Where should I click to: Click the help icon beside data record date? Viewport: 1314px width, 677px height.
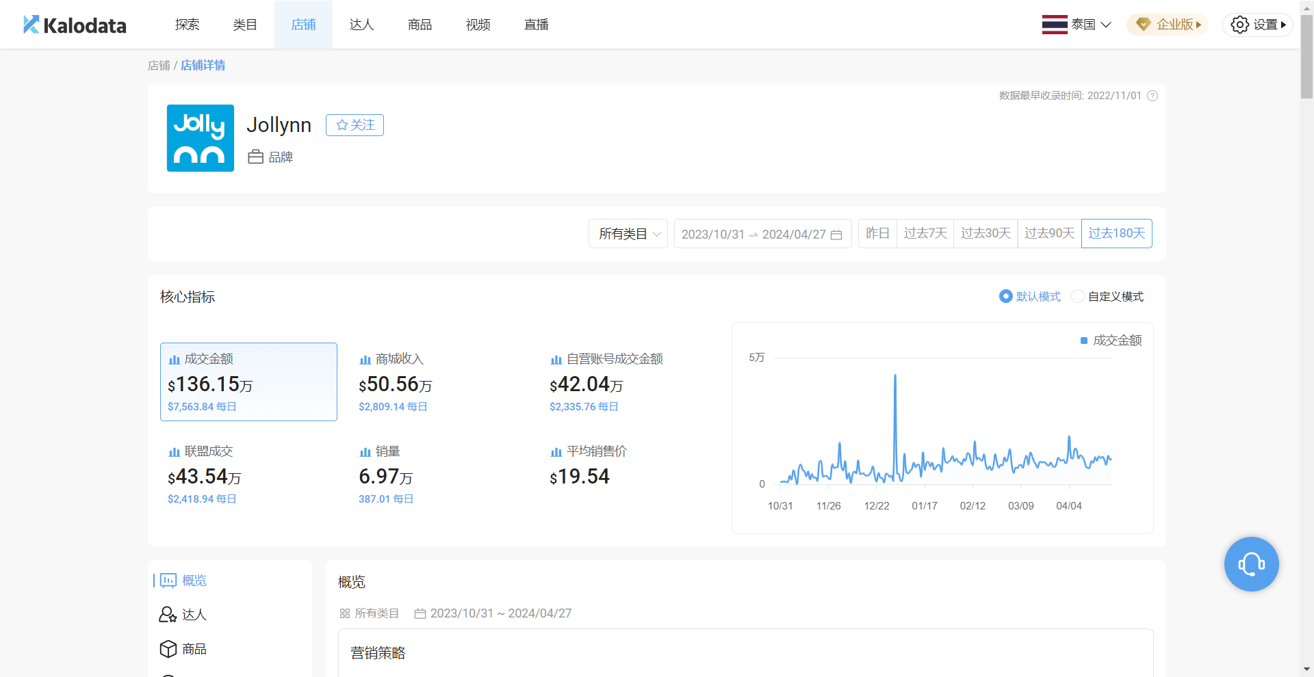[1152, 96]
